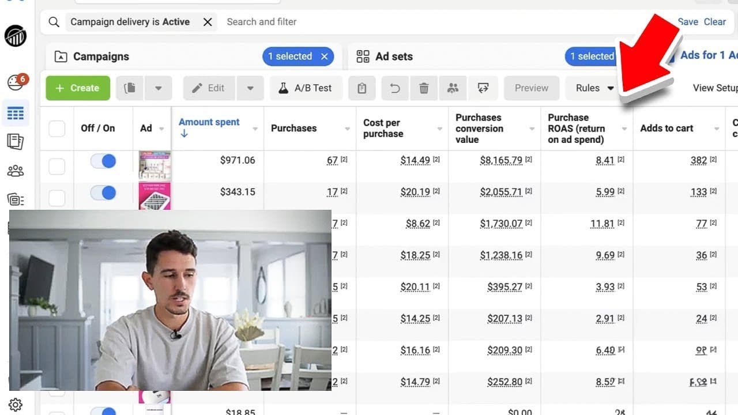Toggle off the ad with $971.06 spent
This screenshot has width=738, height=415.
click(x=103, y=161)
